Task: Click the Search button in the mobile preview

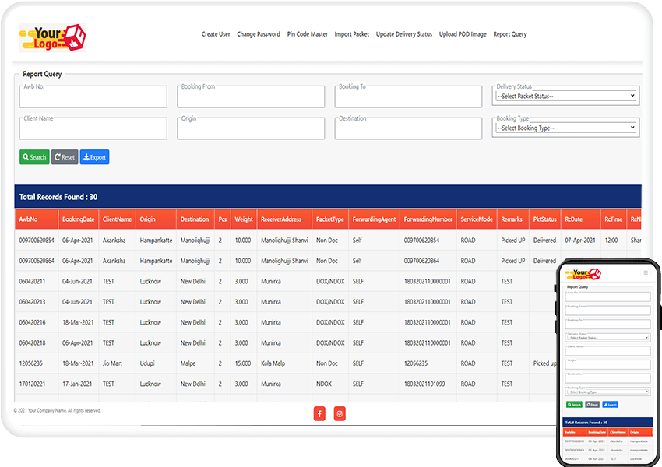Action: click(x=574, y=405)
